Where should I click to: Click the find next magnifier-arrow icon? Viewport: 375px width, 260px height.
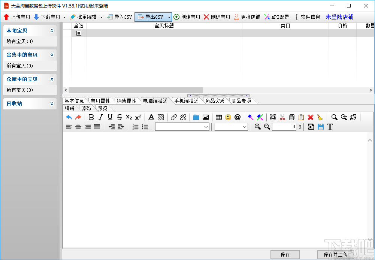point(344,117)
